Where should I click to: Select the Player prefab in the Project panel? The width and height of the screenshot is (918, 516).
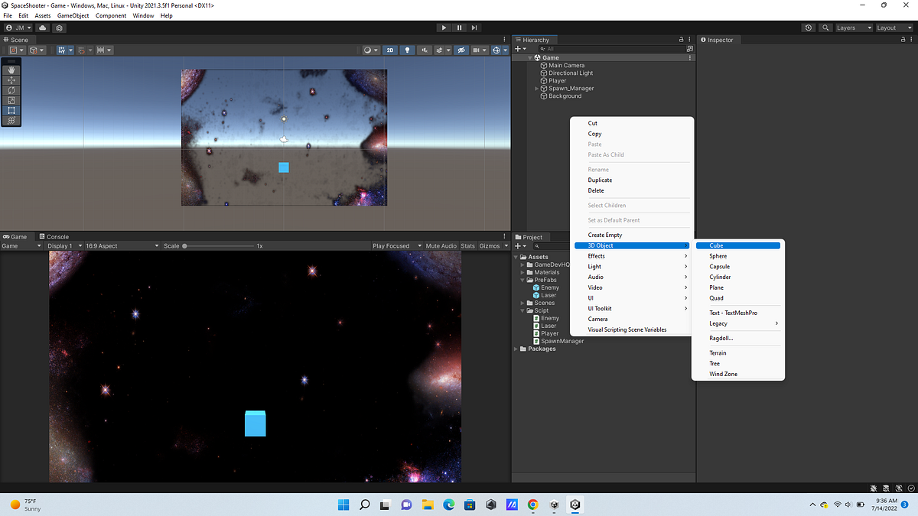point(548,333)
